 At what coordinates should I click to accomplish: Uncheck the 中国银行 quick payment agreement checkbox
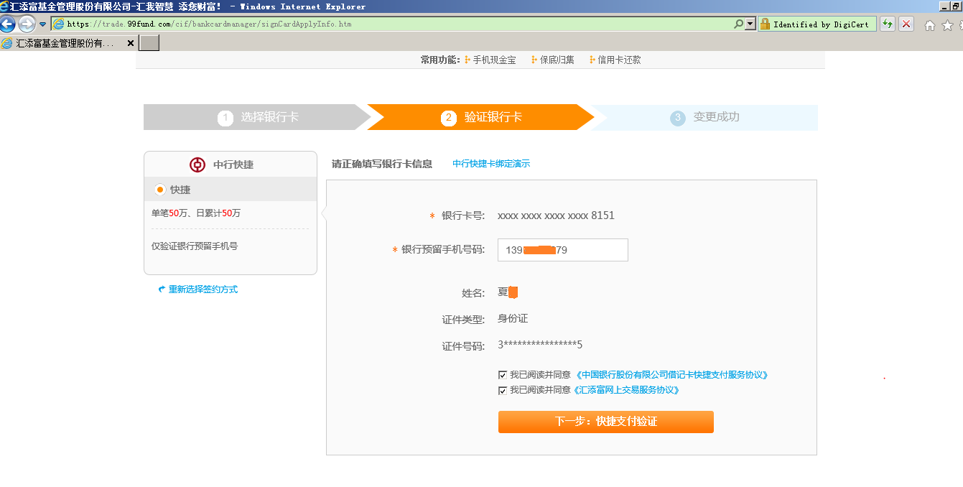click(x=503, y=375)
